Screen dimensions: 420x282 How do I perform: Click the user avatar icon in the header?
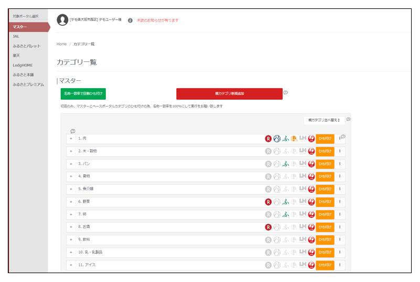point(62,20)
